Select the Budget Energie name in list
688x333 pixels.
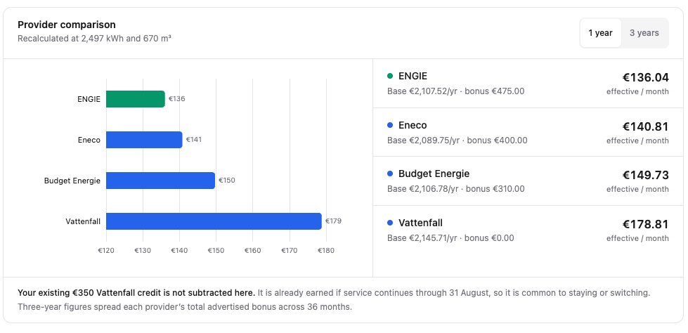(x=434, y=174)
